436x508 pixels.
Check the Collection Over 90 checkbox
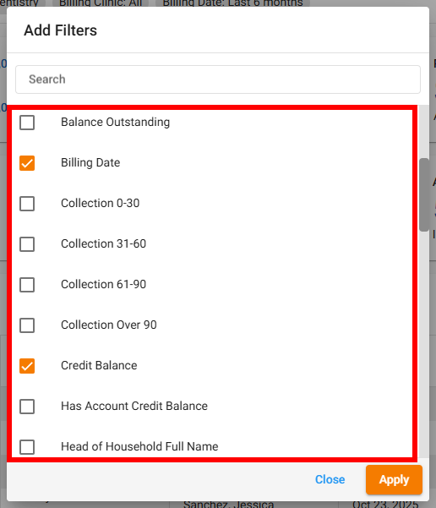(27, 325)
